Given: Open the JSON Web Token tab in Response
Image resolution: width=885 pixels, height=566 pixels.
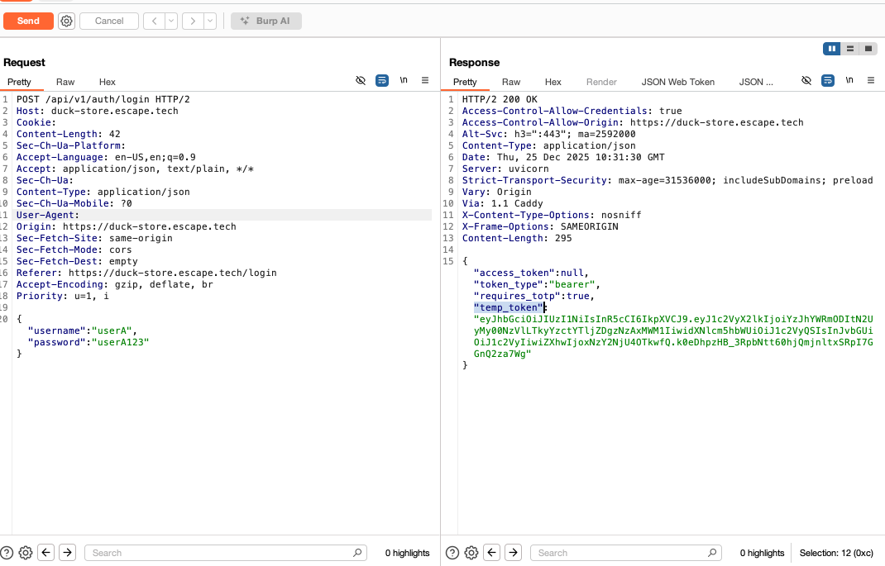Looking at the screenshot, I should [x=677, y=82].
